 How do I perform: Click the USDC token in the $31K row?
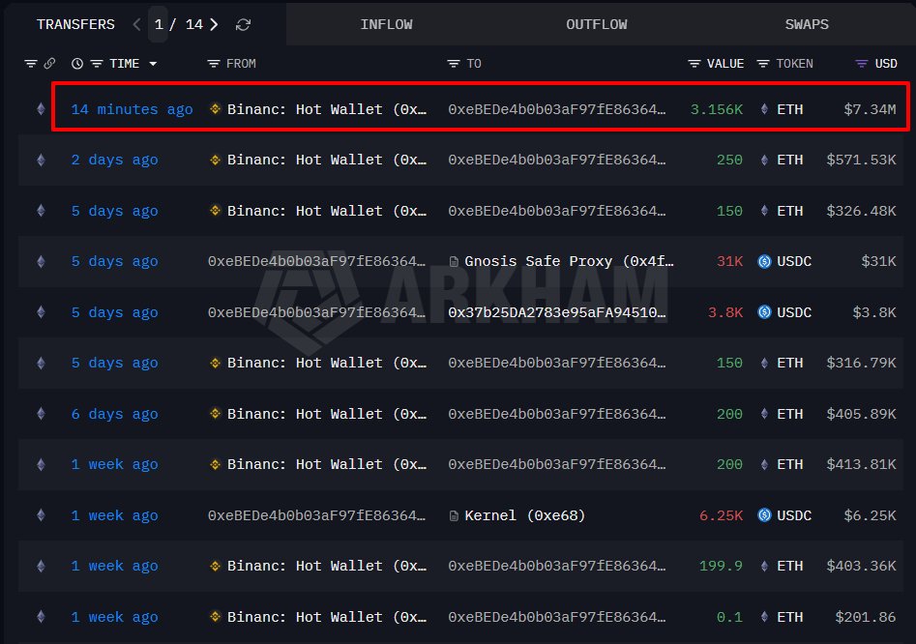tap(794, 262)
